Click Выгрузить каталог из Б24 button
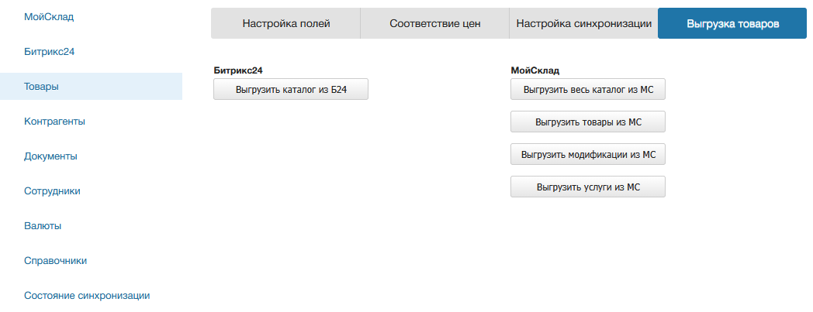The image size is (813, 312). [291, 90]
